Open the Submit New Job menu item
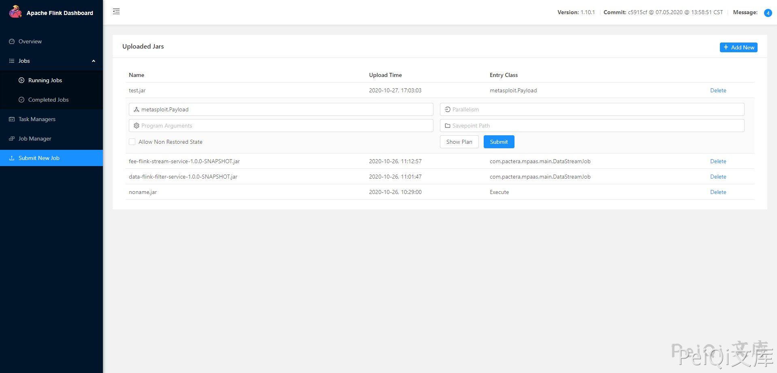 tap(39, 158)
